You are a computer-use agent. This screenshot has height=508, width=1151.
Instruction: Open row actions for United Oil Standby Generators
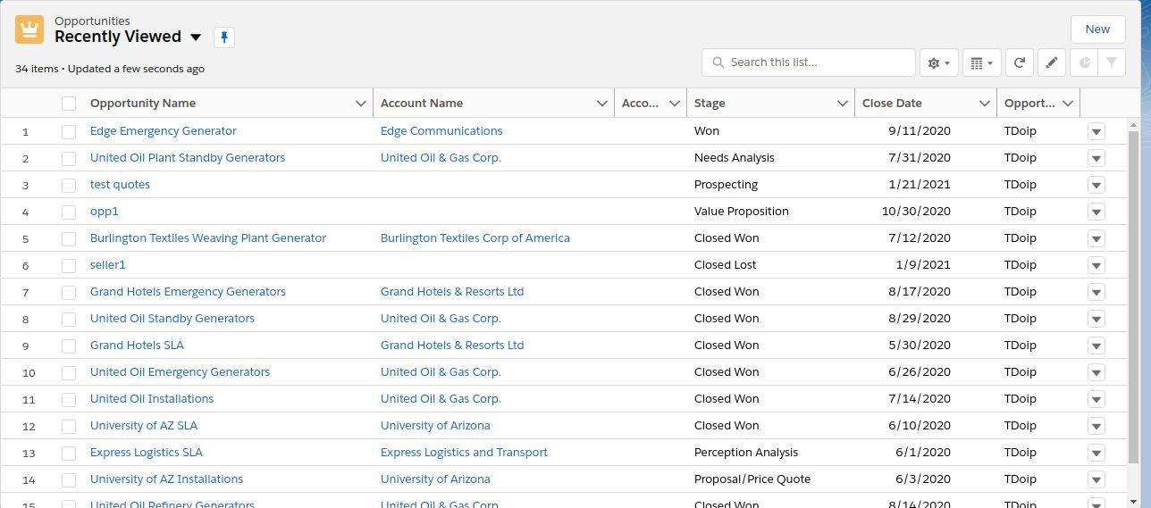coord(1096,319)
